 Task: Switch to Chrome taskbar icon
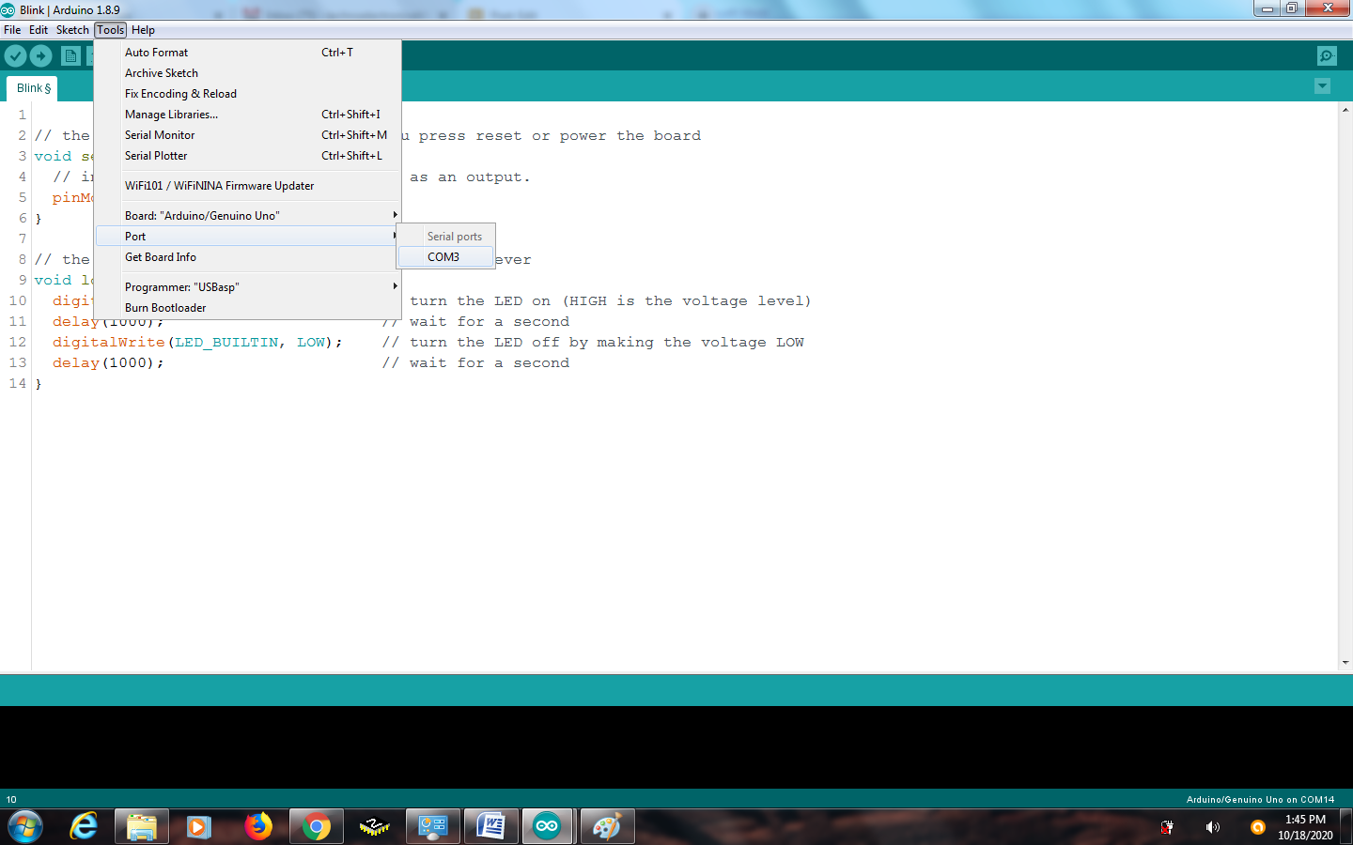317,827
